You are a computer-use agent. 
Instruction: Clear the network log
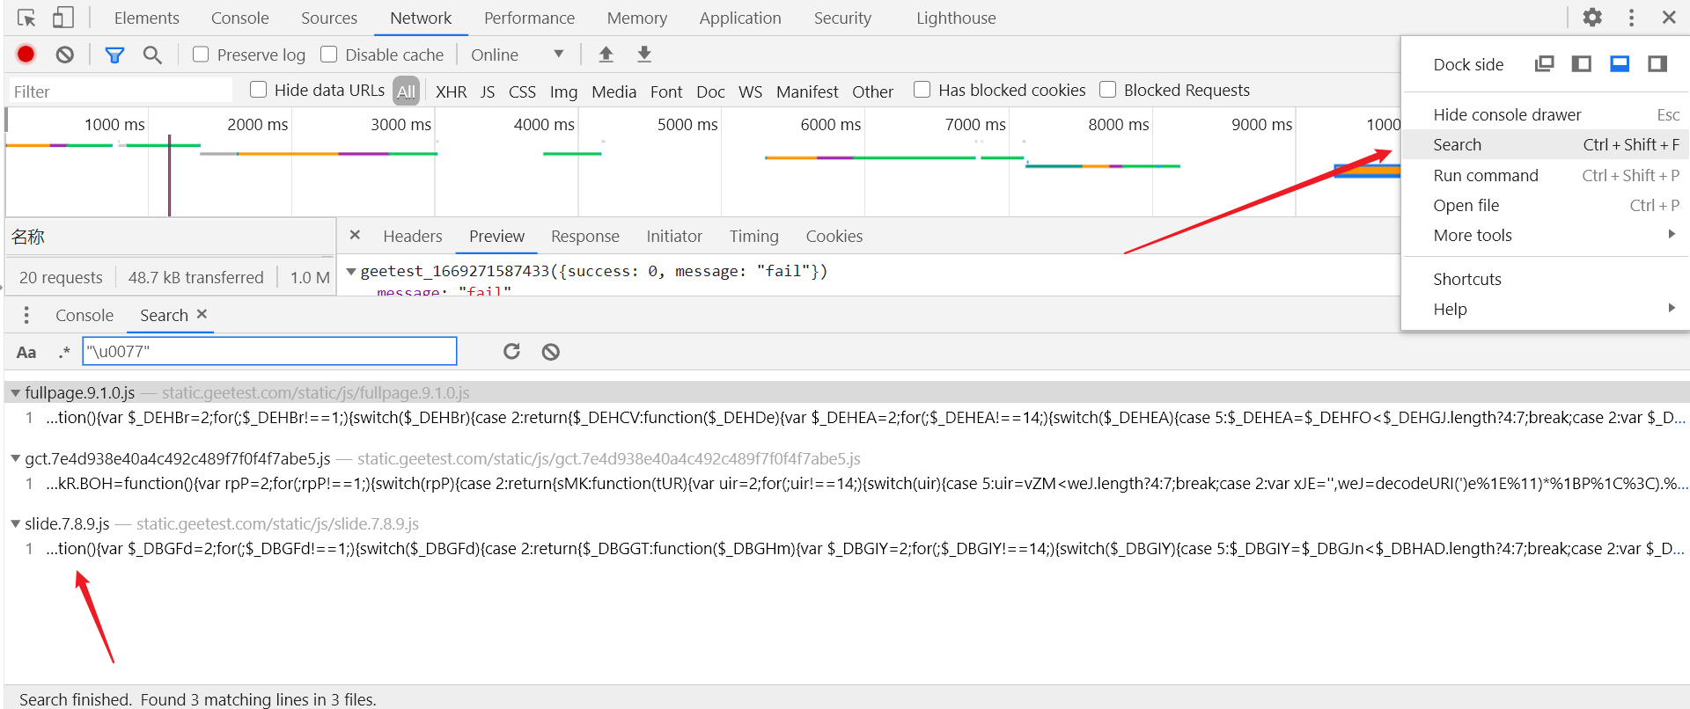click(65, 55)
